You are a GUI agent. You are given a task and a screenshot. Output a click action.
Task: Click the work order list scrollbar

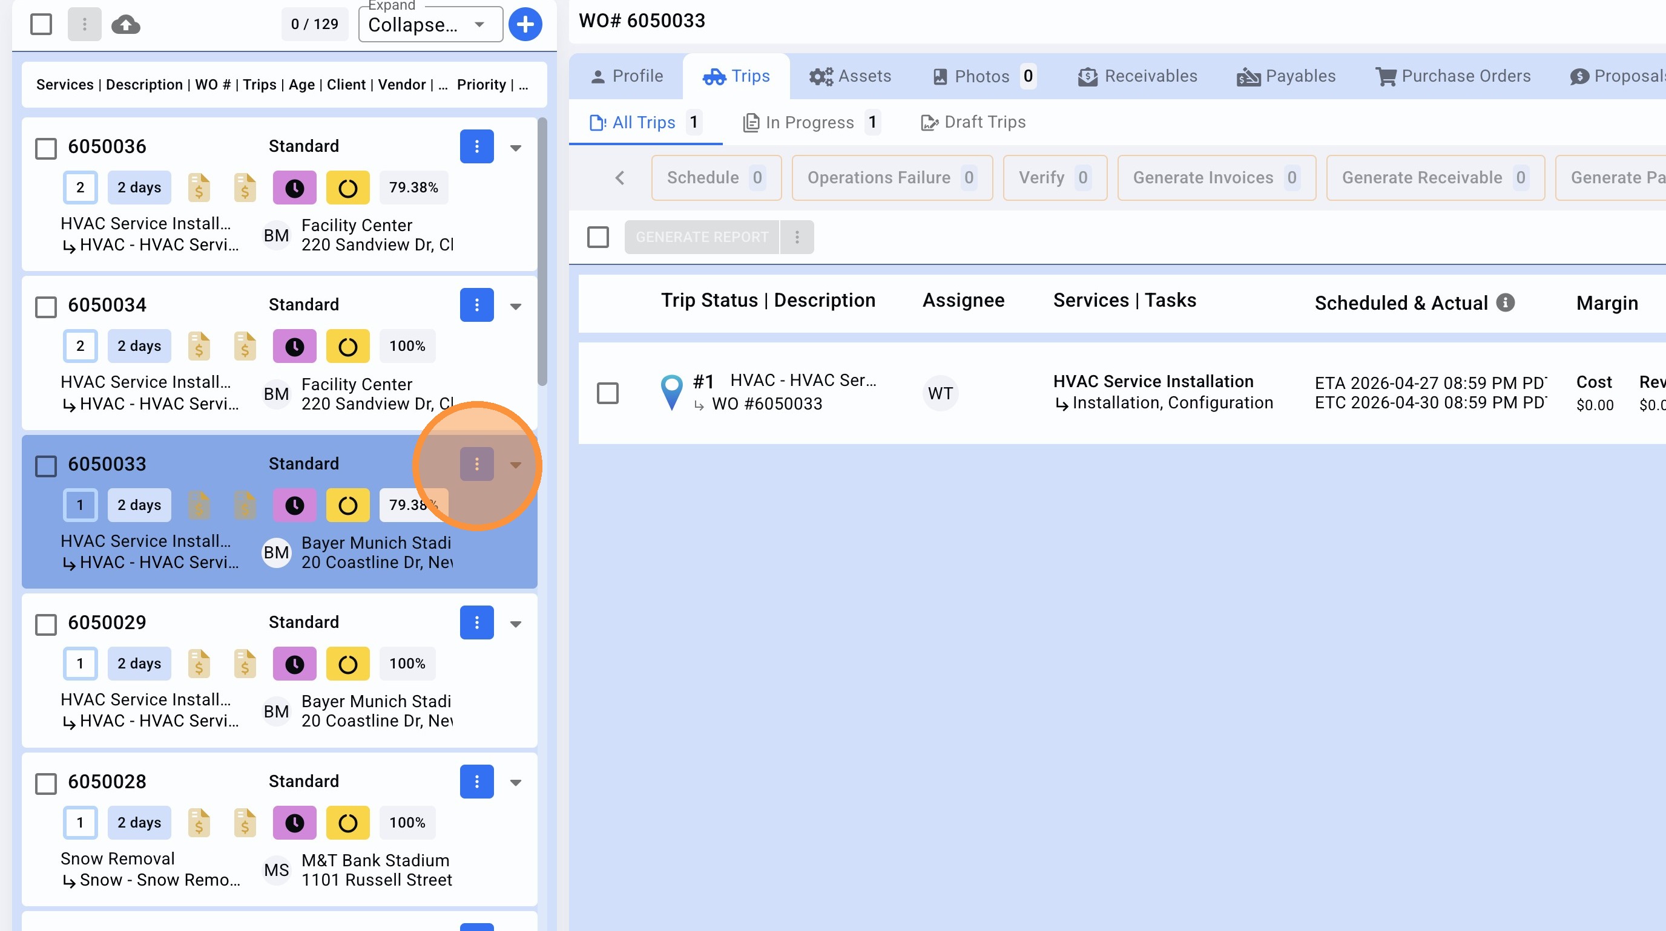click(x=542, y=252)
